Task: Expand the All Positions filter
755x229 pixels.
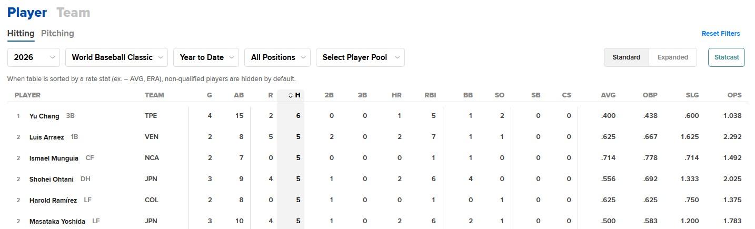Action: tap(277, 57)
